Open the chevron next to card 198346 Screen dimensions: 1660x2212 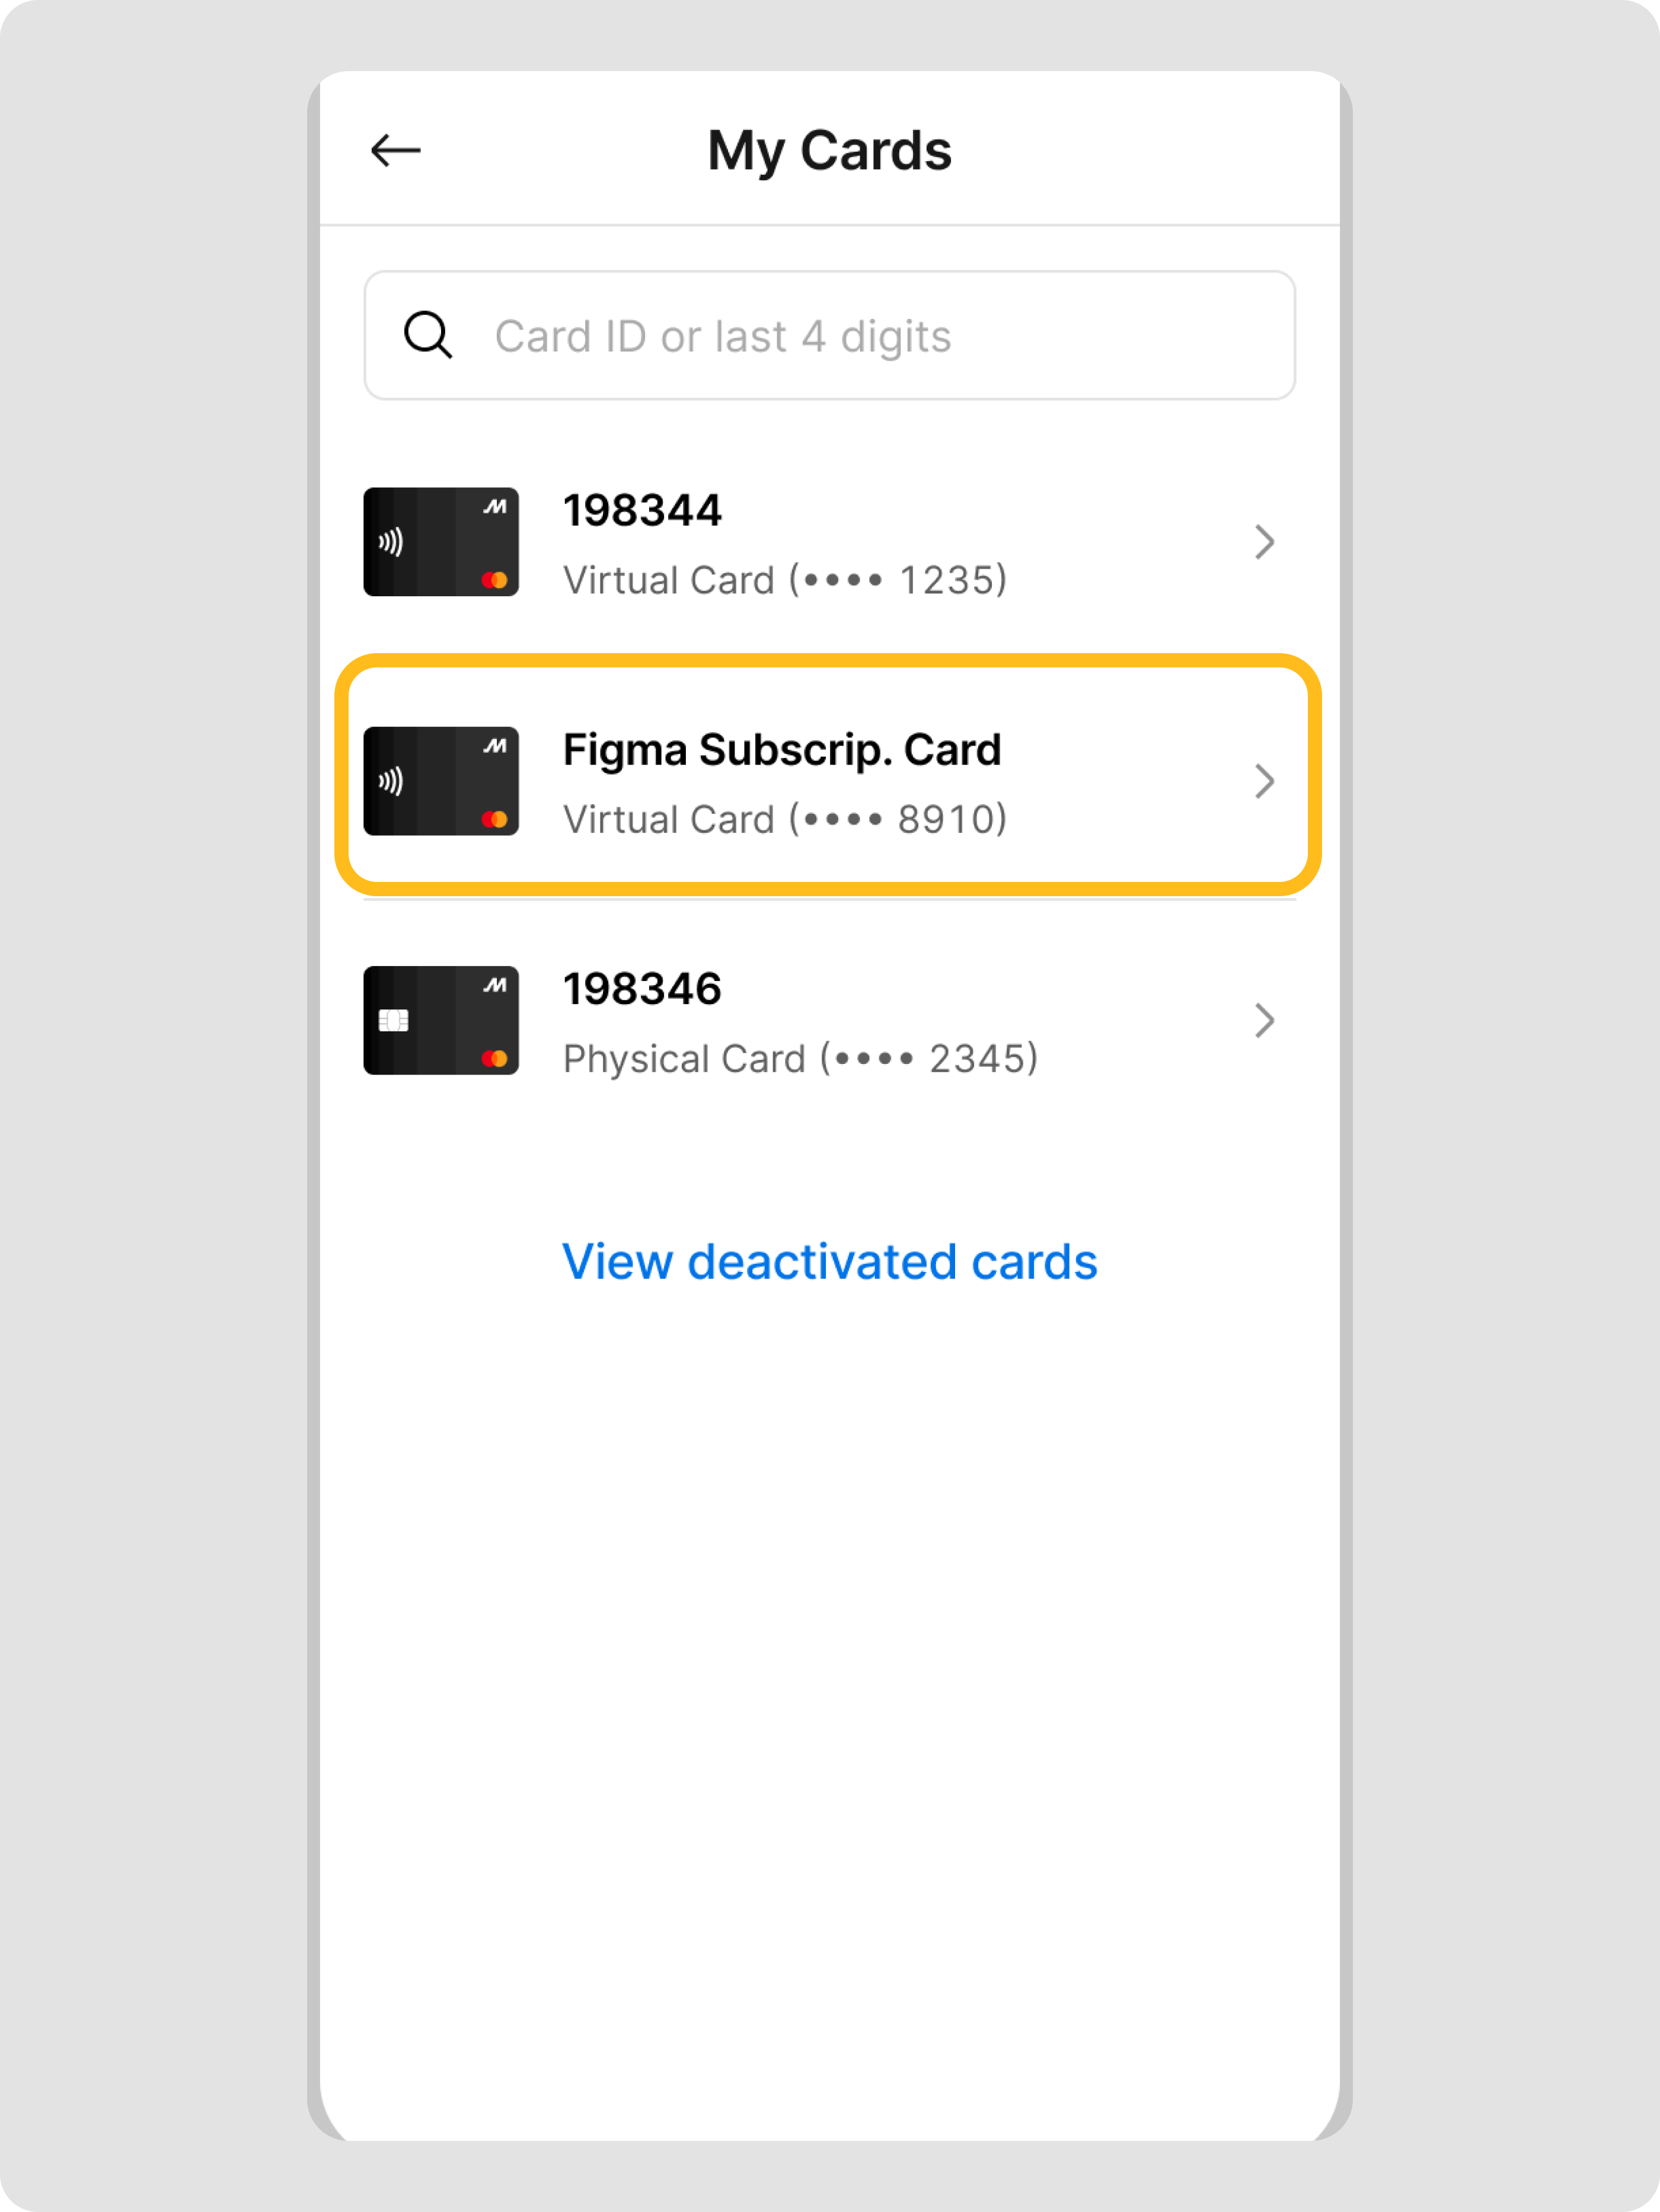tap(1264, 1021)
